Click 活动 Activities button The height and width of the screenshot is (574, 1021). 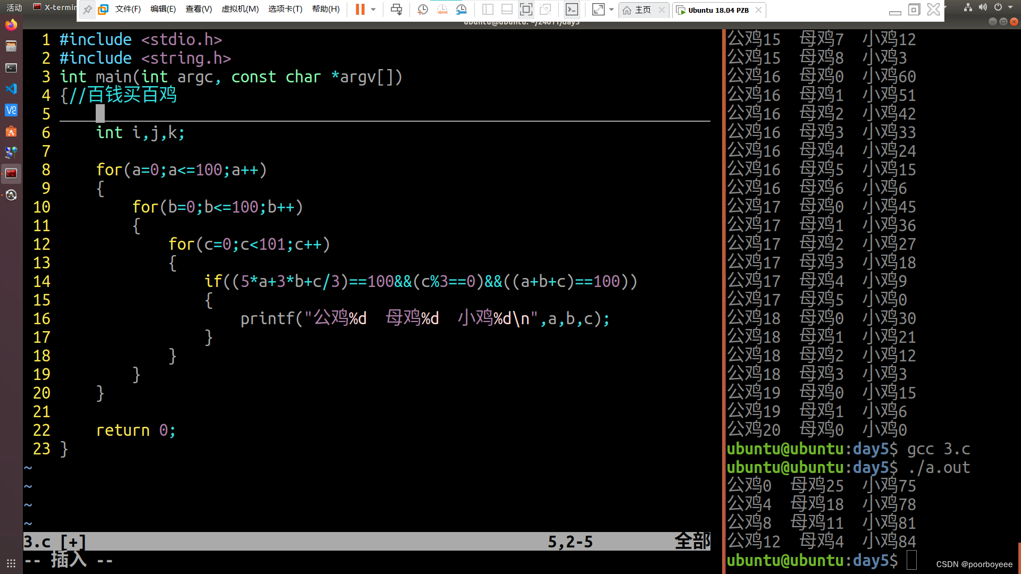(14, 7)
